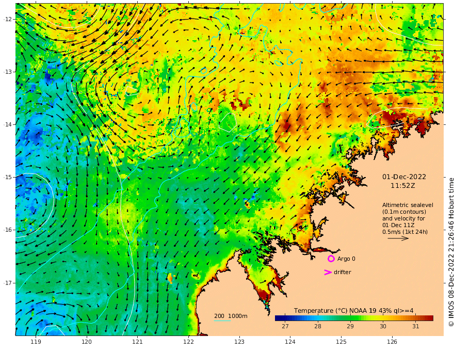Click longitude axis label 125

click(342, 342)
